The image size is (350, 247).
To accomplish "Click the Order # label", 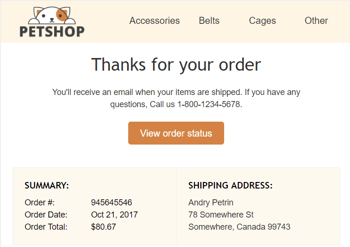I will point(40,203).
